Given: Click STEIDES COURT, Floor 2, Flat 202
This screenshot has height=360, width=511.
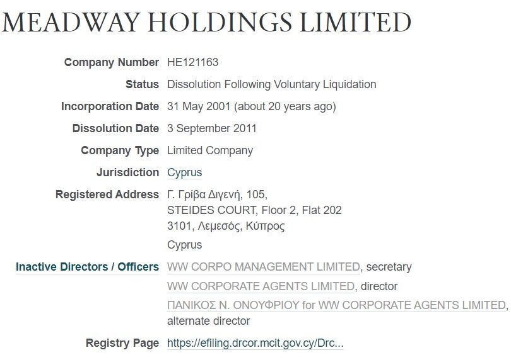Looking at the screenshot, I should coord(254,210).
